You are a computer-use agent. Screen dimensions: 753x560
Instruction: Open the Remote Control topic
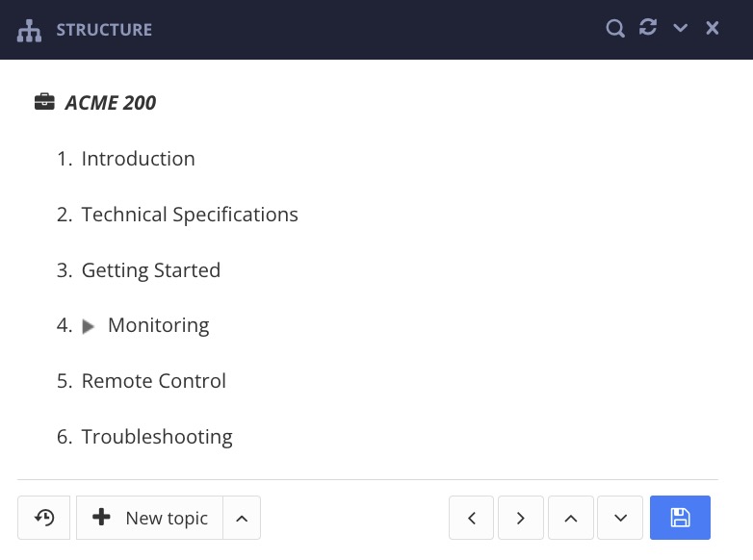[x=154, y=381]
